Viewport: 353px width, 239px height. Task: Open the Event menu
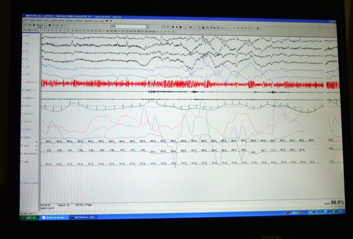(46, 20)
